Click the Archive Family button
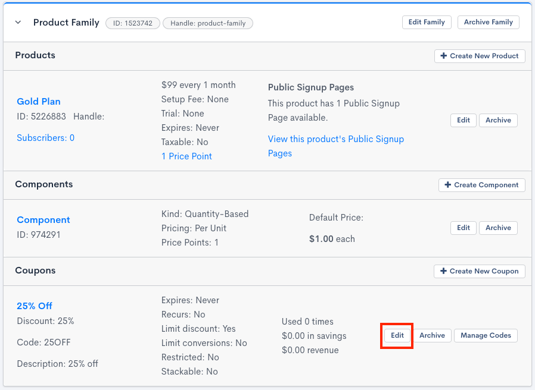The height and width of the screenshot is (390, 535). click(x=488, y=22)
